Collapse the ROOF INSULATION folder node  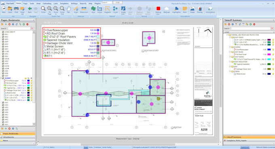(230, 62)
